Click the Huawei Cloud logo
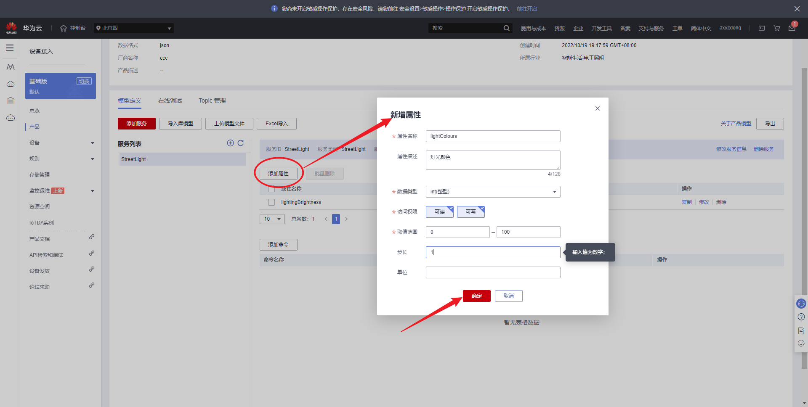 coord(11,28)
